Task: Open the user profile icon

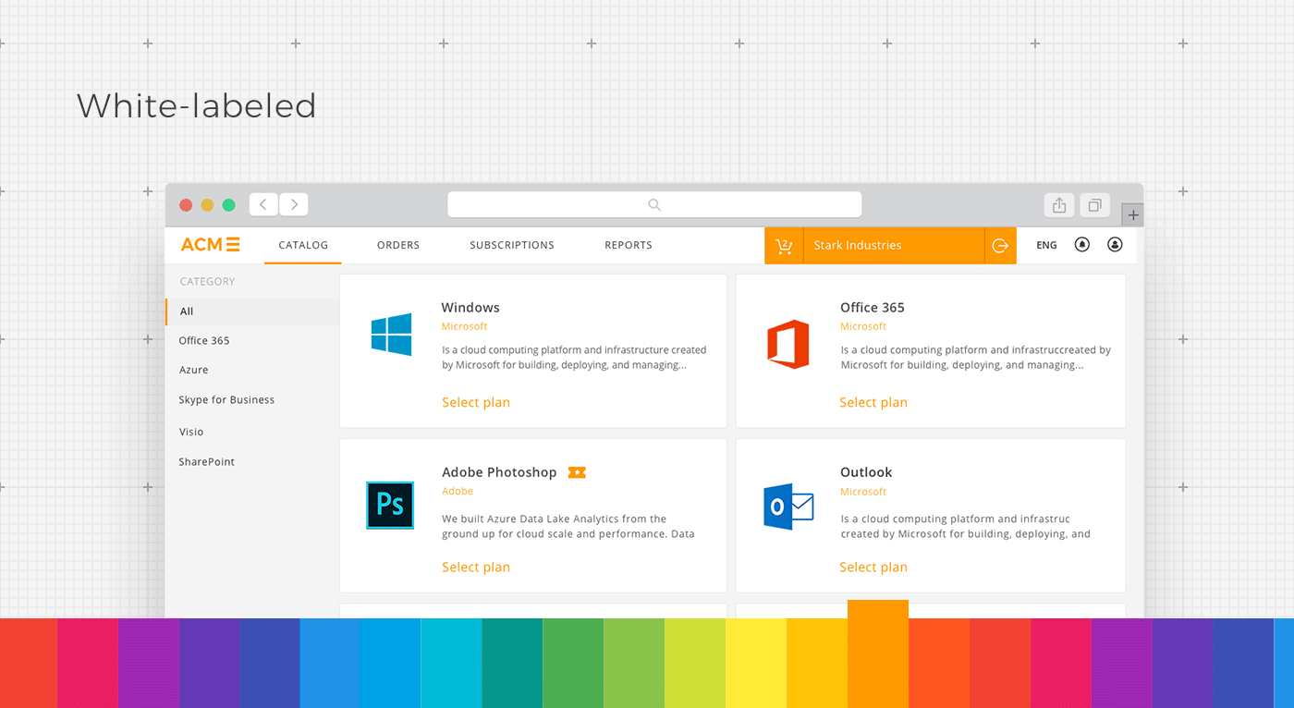Action: point(1115,245)
